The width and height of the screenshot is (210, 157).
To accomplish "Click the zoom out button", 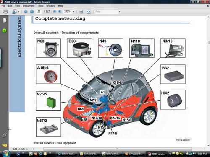I will [55, 12].
